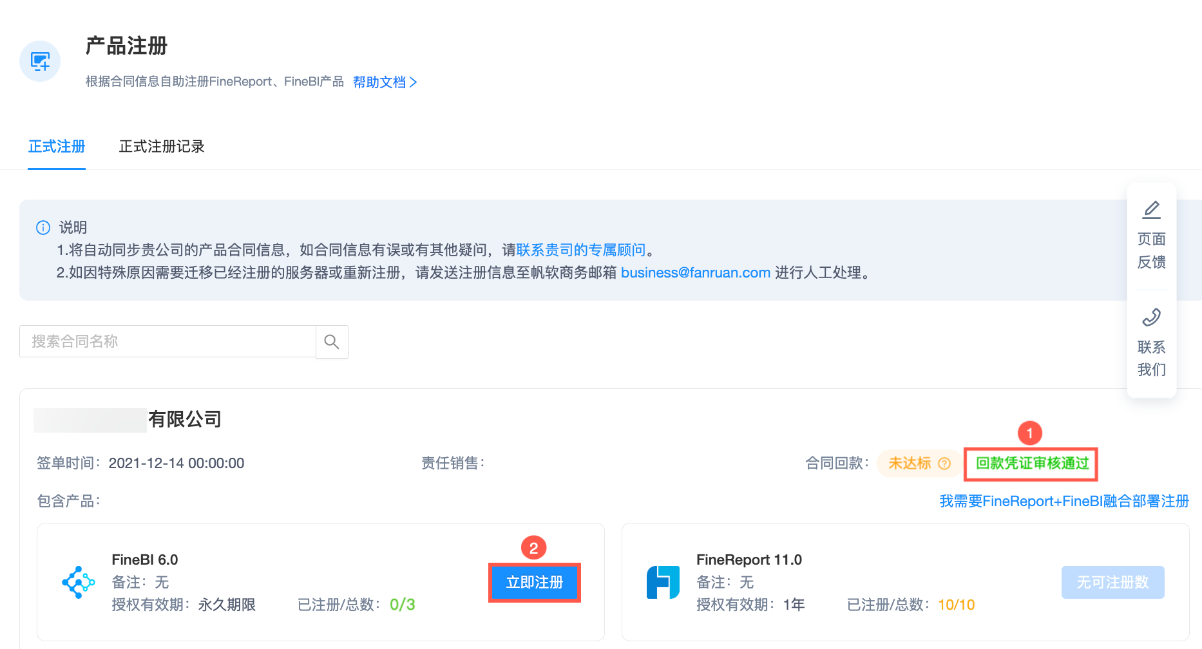Viewport: 1202px width, 649px height.
Task: Click the 联系贵司的专属顾问 link
Action: click(581, 250)
